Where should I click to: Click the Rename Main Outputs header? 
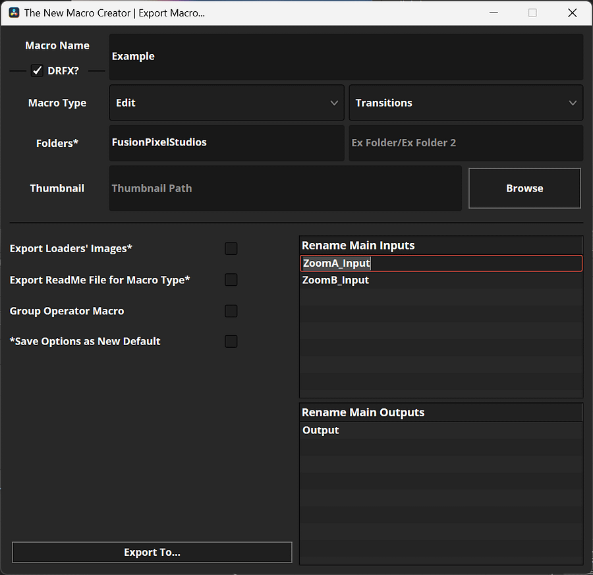[x=441, y=412]
